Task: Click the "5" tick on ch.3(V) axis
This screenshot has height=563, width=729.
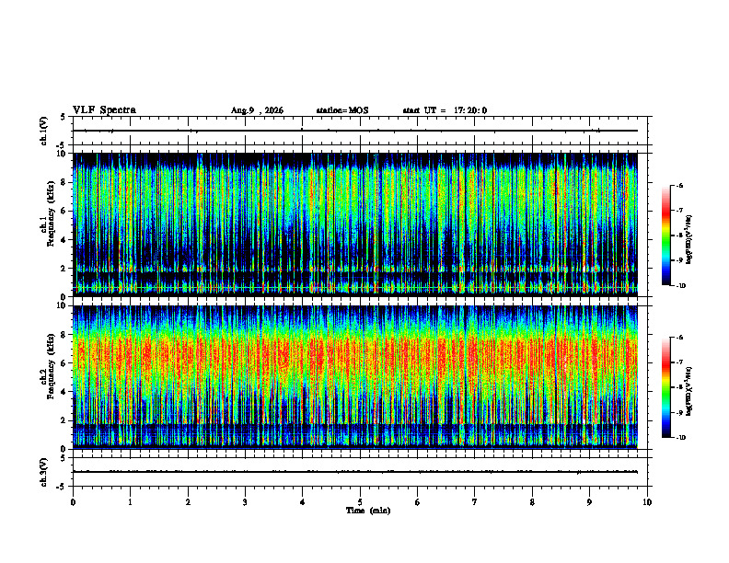Action: [63, 458]
